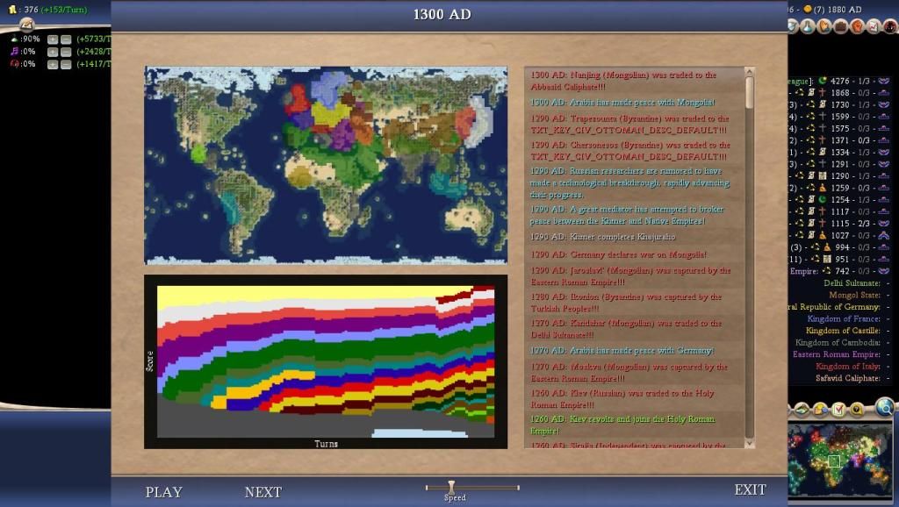Click the score row showing 4276
899x507 pixels.
click(840, 81)
